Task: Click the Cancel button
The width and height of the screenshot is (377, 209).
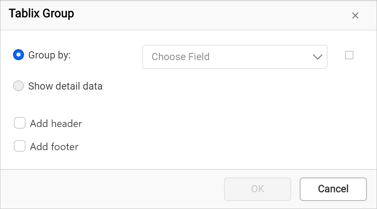Action: 333,189
